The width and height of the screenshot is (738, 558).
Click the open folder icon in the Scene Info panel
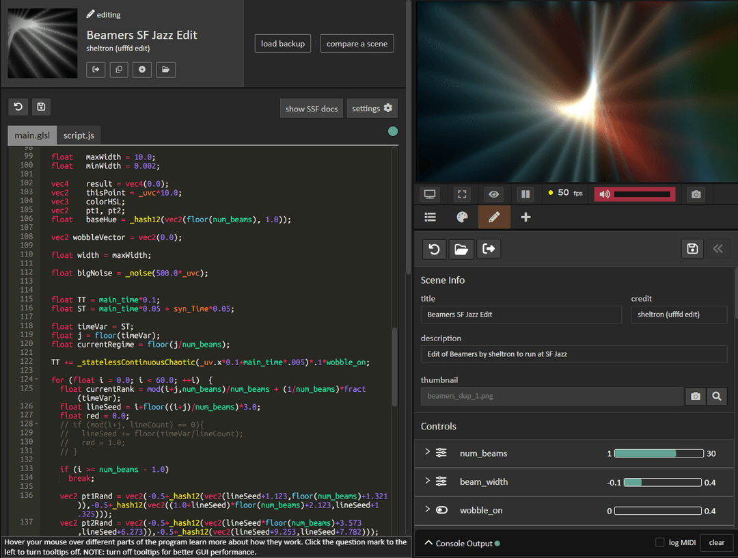pyautogui.click(x=461, y=249)
